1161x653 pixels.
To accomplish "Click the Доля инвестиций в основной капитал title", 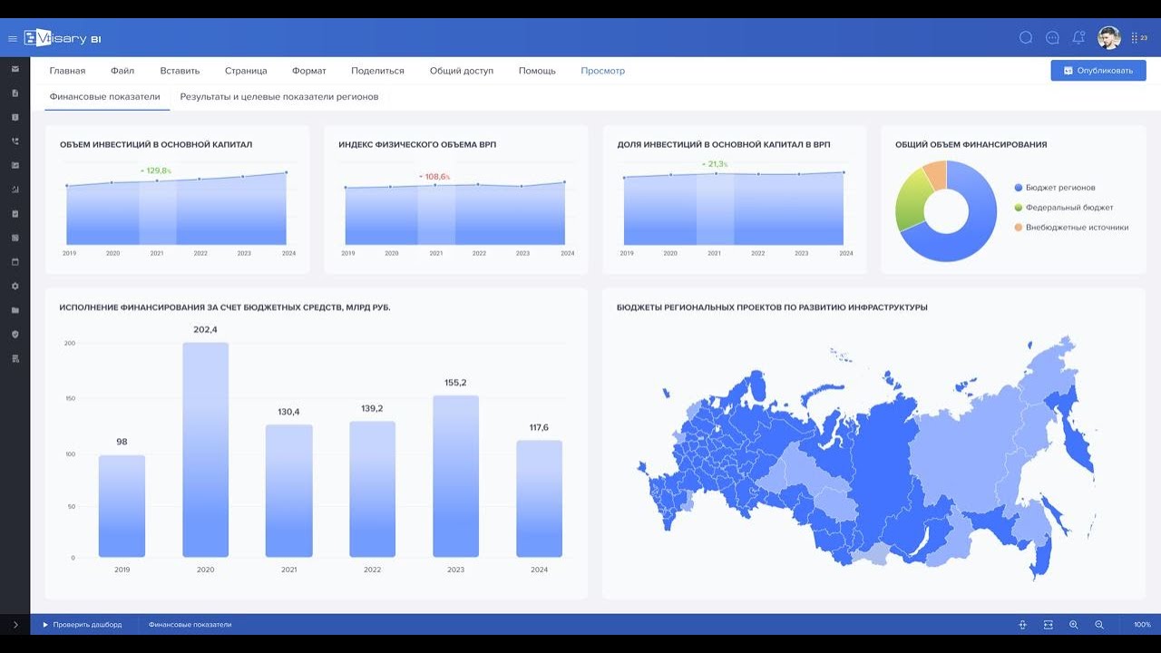I will click(724, 144).
